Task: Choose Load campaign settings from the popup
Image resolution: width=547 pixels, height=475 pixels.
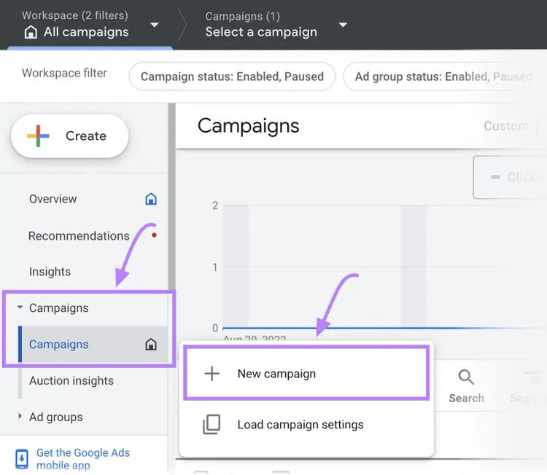Action: tap(306, 425)
